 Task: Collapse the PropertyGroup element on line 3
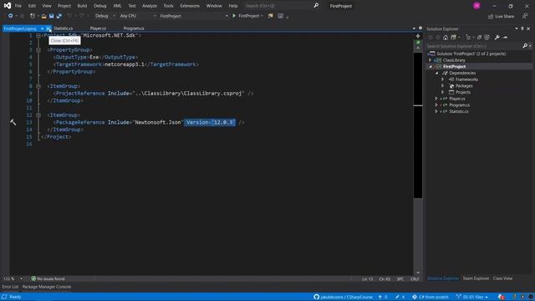38,50
